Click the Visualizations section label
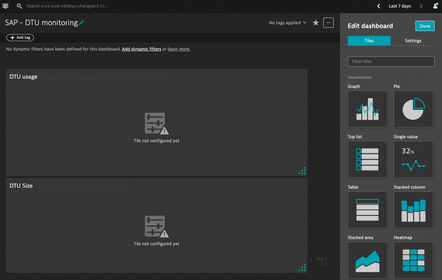This screenshot has width=442, height=280. tap(360, 78)
